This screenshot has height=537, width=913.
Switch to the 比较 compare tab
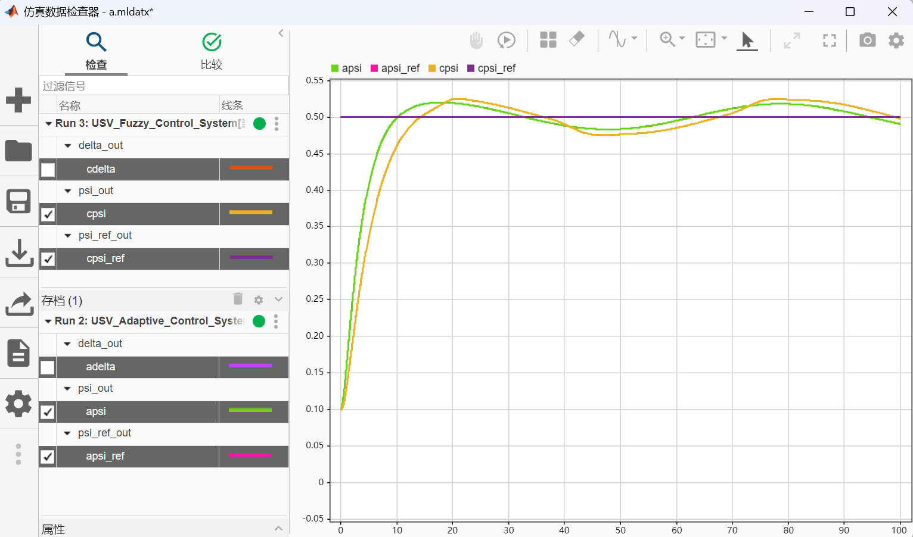tap(211, 51)
